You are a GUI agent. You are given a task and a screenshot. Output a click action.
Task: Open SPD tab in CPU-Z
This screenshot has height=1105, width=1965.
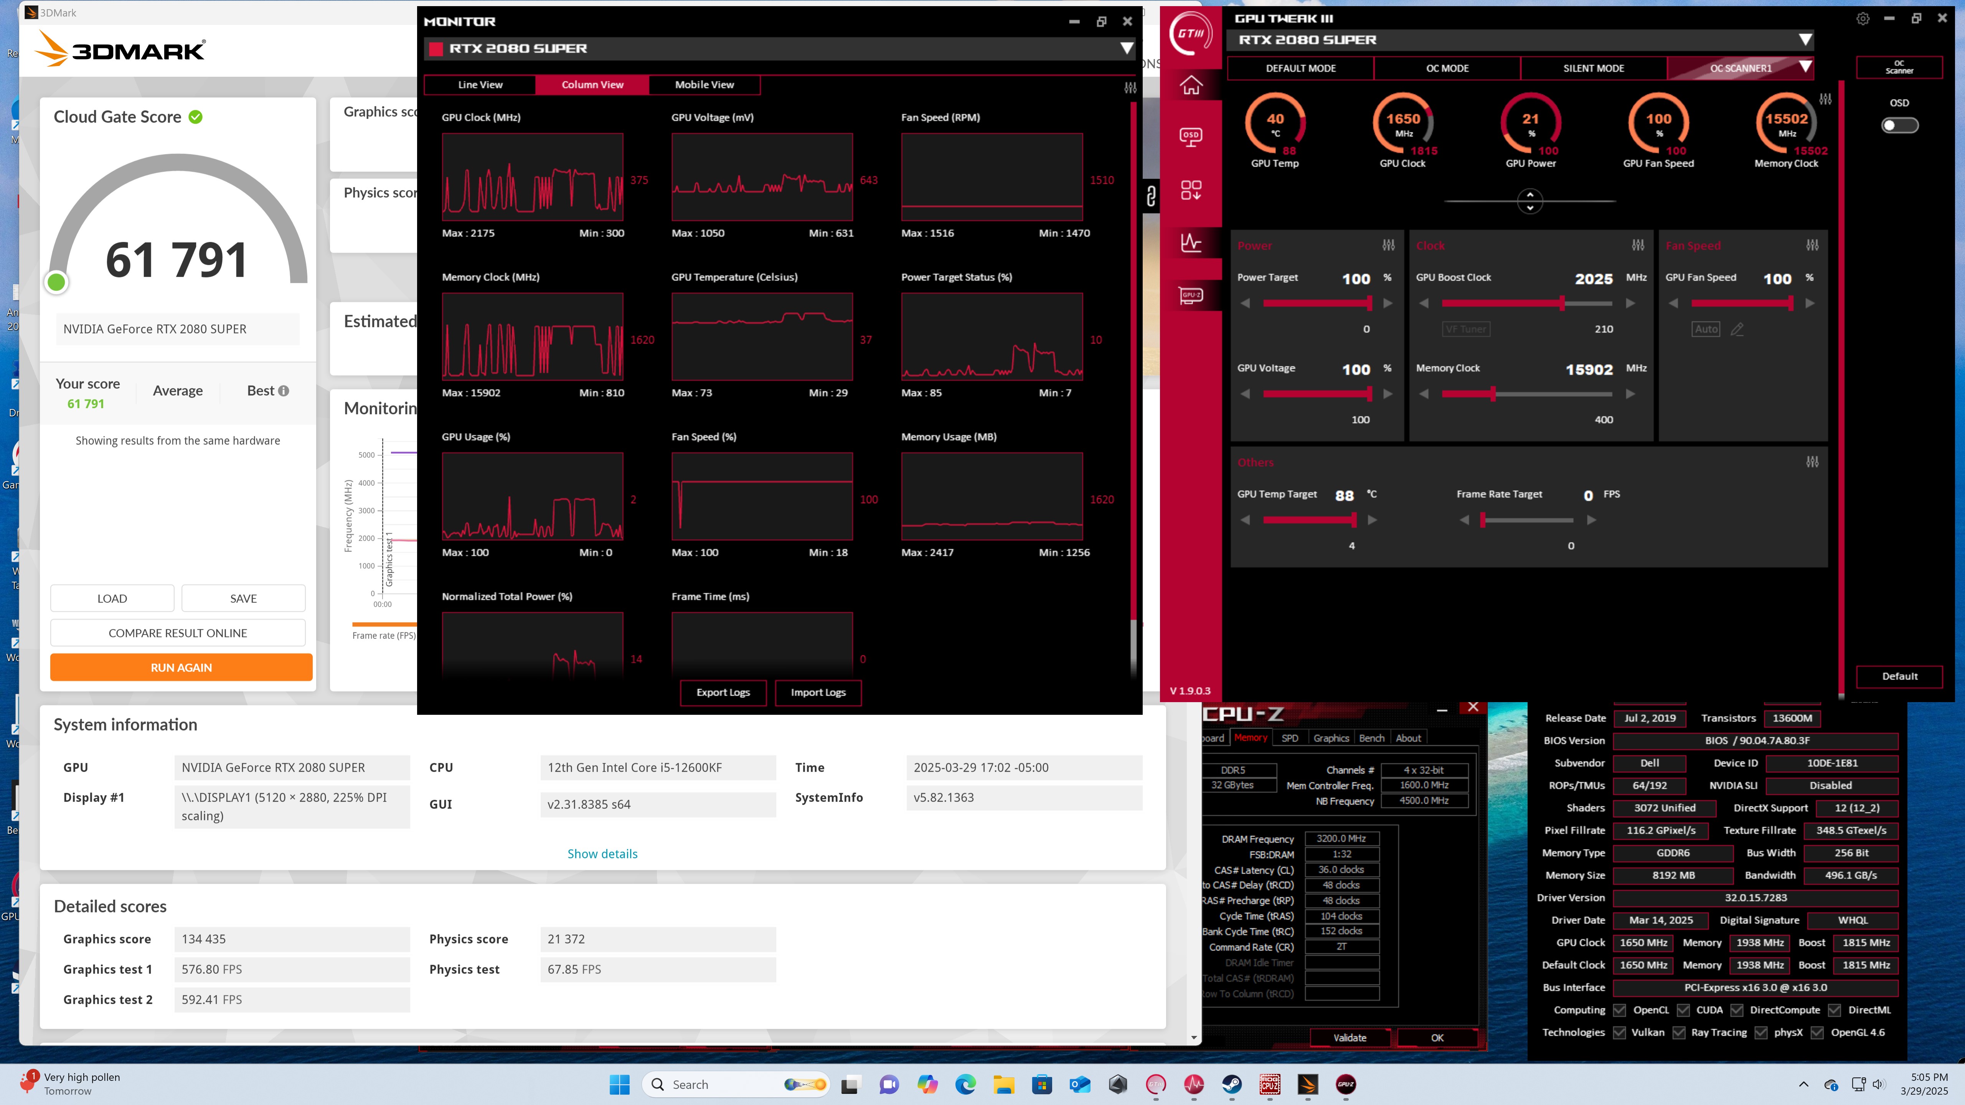click(1290, 738)
